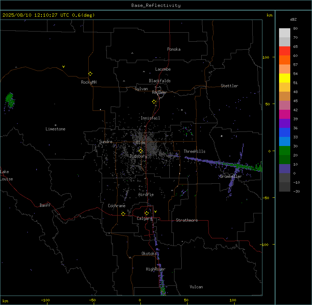312x305 pixels.
Task: Click the Sylvan label
Action: coord(141,89)
